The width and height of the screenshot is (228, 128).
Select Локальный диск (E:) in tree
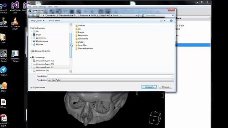pyautogui.click(x=45, y=67)
